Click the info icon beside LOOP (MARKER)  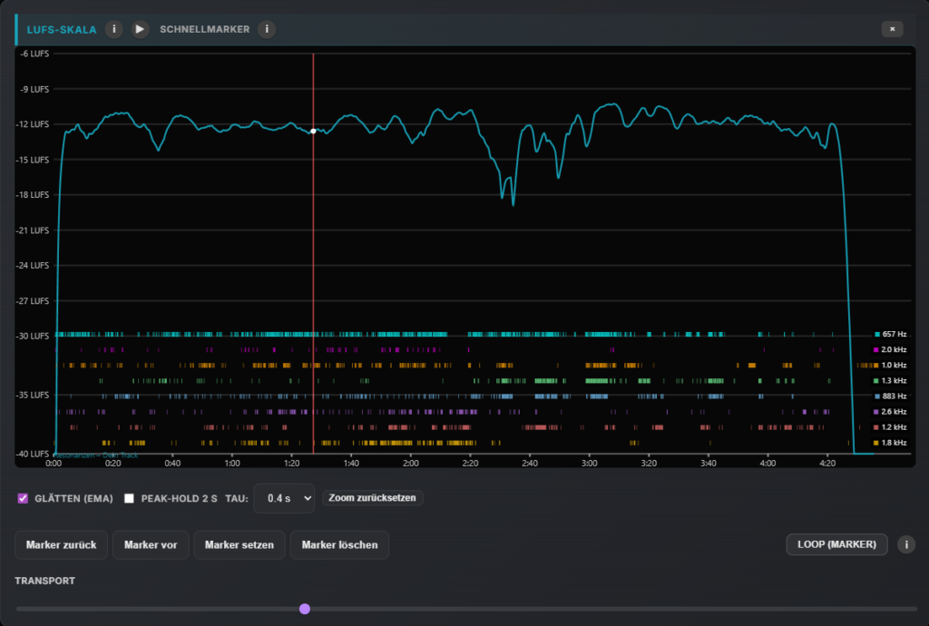[905, 544]
